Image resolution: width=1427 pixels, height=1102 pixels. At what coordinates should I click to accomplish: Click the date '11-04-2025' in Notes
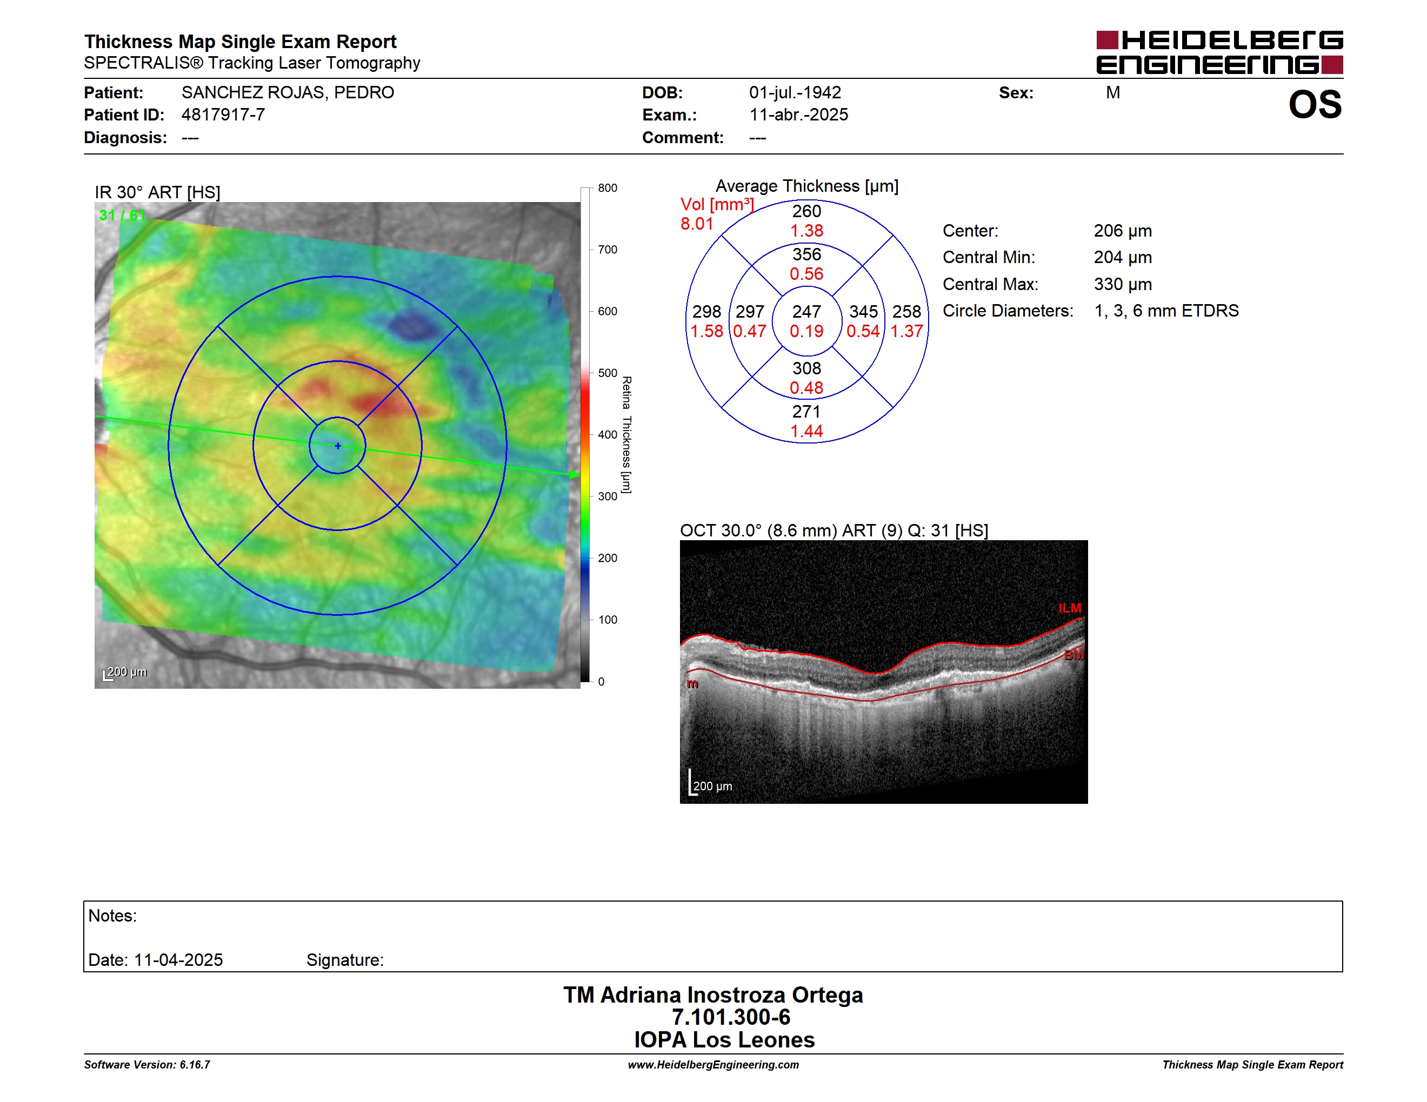178,960
